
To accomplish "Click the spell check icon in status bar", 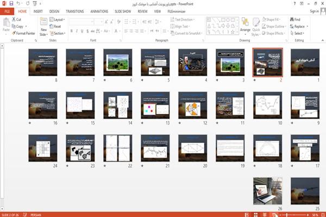I will pos(25,215).
